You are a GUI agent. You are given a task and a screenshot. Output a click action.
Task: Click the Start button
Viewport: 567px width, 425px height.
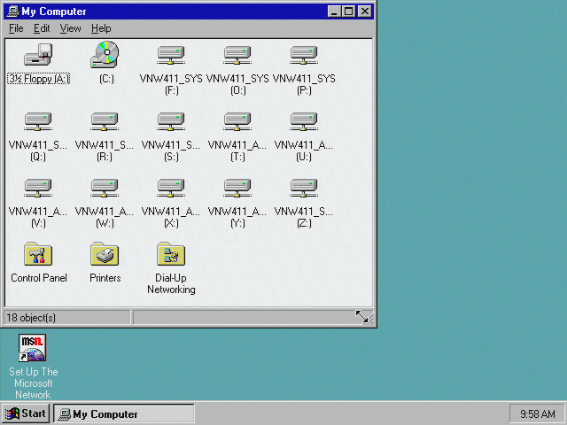tap(26, 413)
